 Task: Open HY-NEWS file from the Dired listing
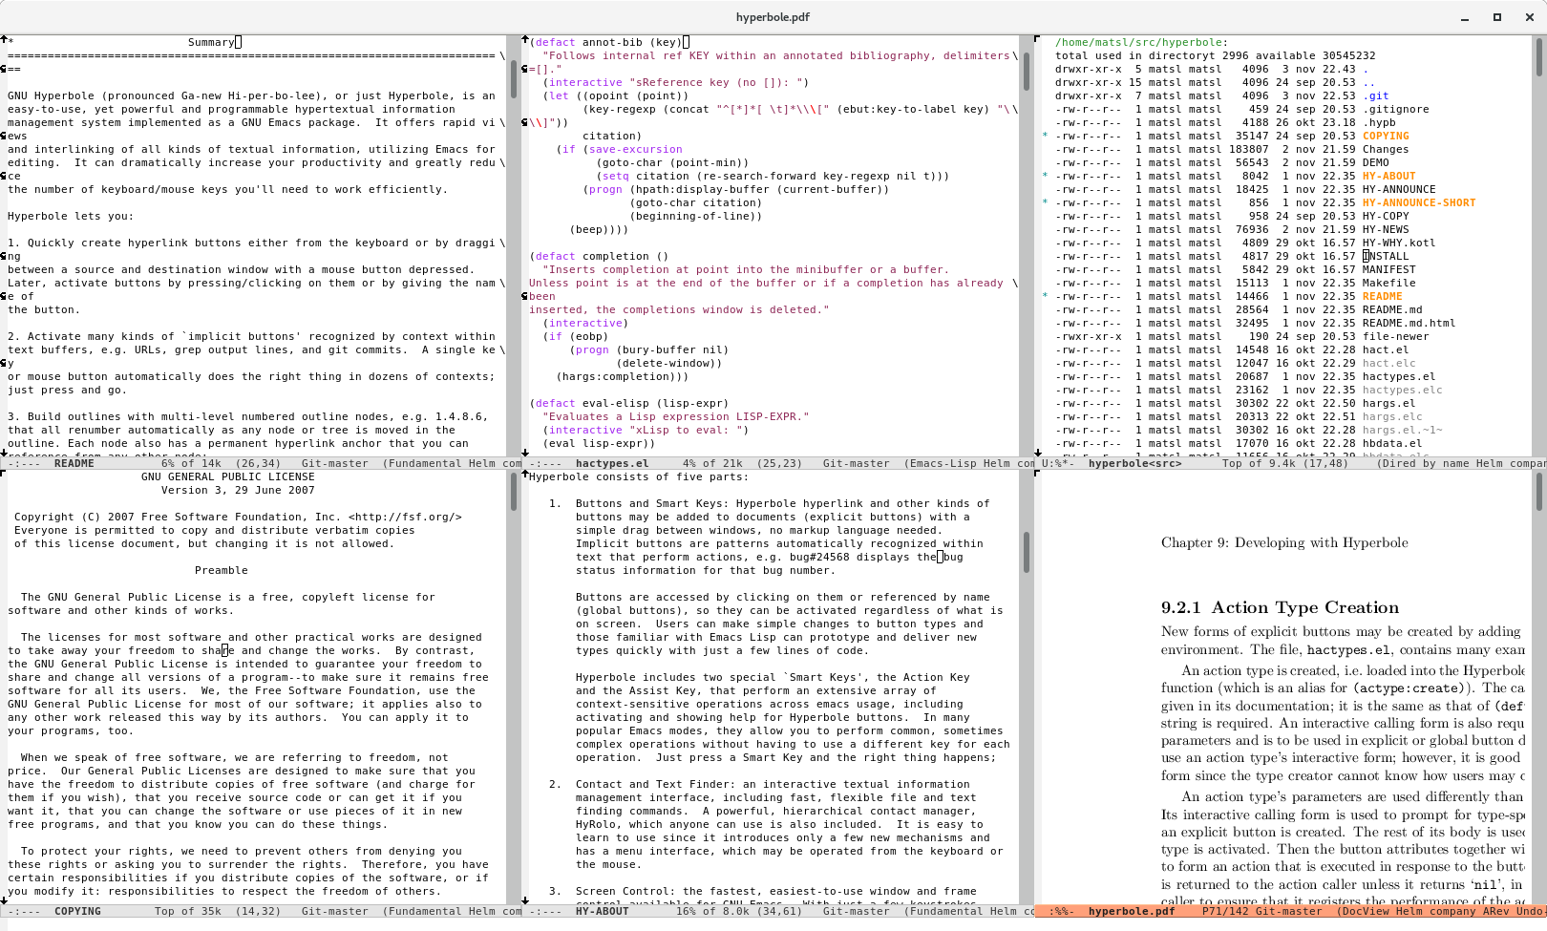click(x=1385, y=229)
